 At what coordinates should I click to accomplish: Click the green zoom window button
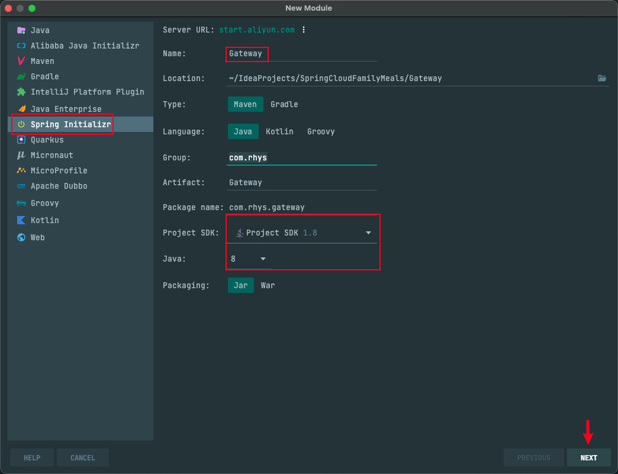click(32, 8)
